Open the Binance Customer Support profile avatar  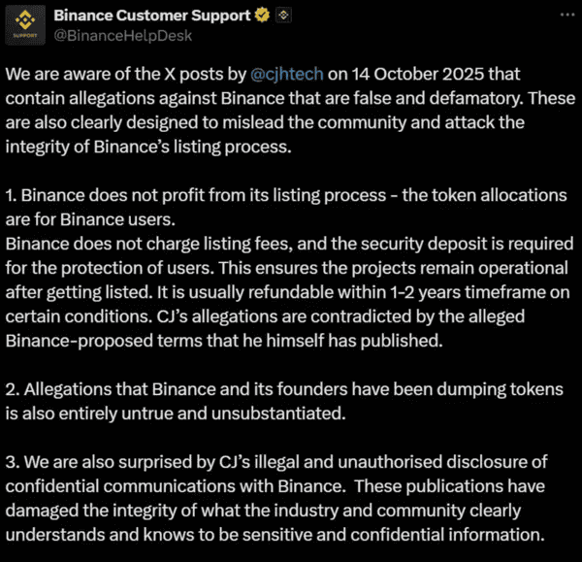(x=26, y=26)
